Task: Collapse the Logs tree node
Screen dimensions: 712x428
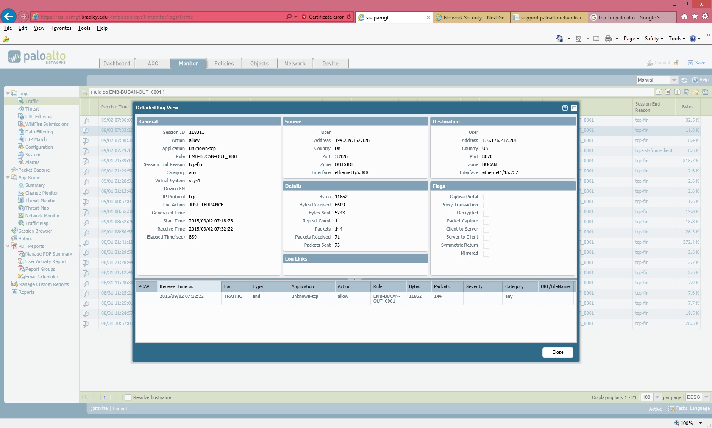Action: click(x=8, y=94)
